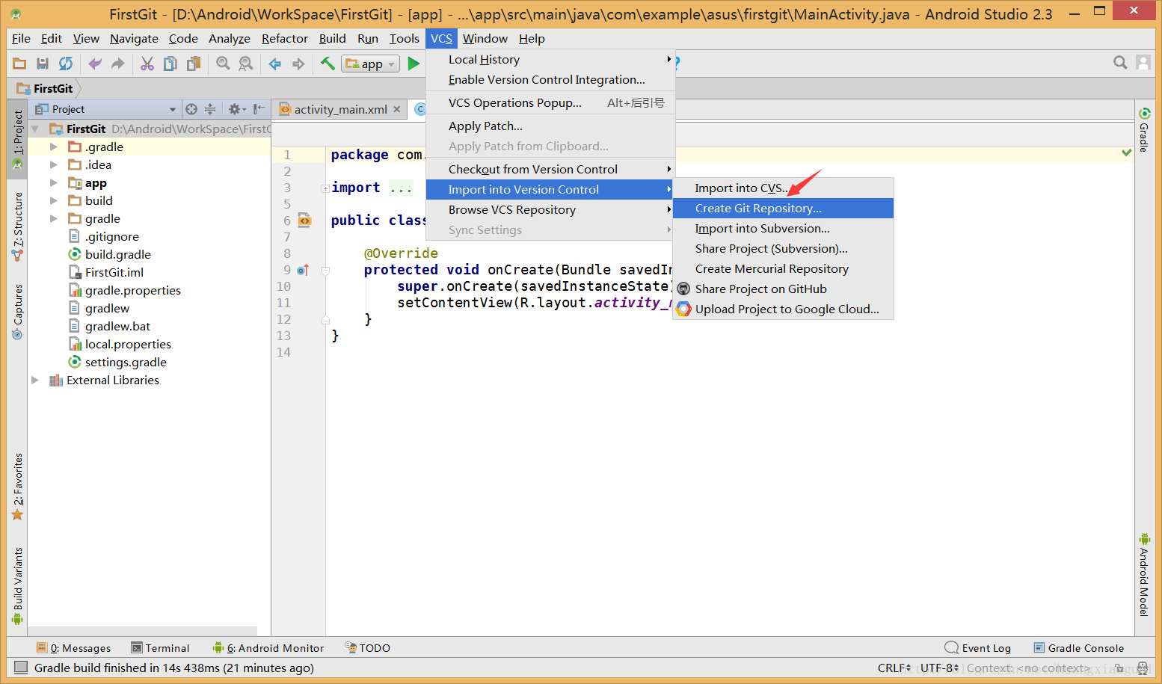Expand the app module folder

pyautogui.click(x=54, y=182)
